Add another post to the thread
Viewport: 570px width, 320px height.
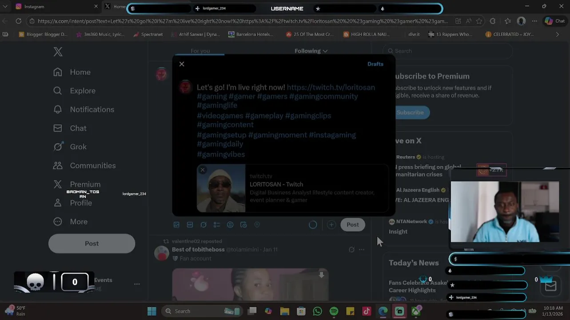click(331, 225)
